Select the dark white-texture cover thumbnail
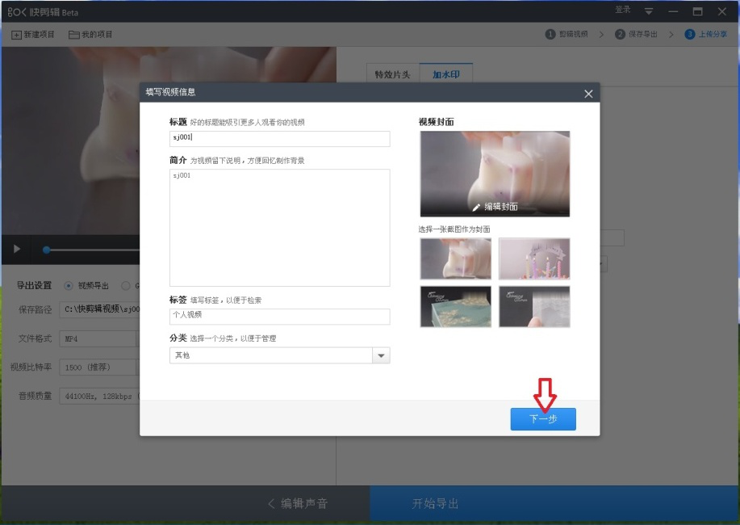This screenshot has height=525, width=740. 534,306
